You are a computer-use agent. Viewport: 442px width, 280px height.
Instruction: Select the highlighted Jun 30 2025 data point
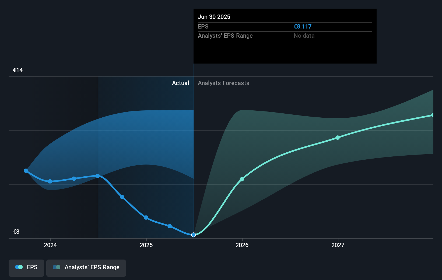coord(193,235)
